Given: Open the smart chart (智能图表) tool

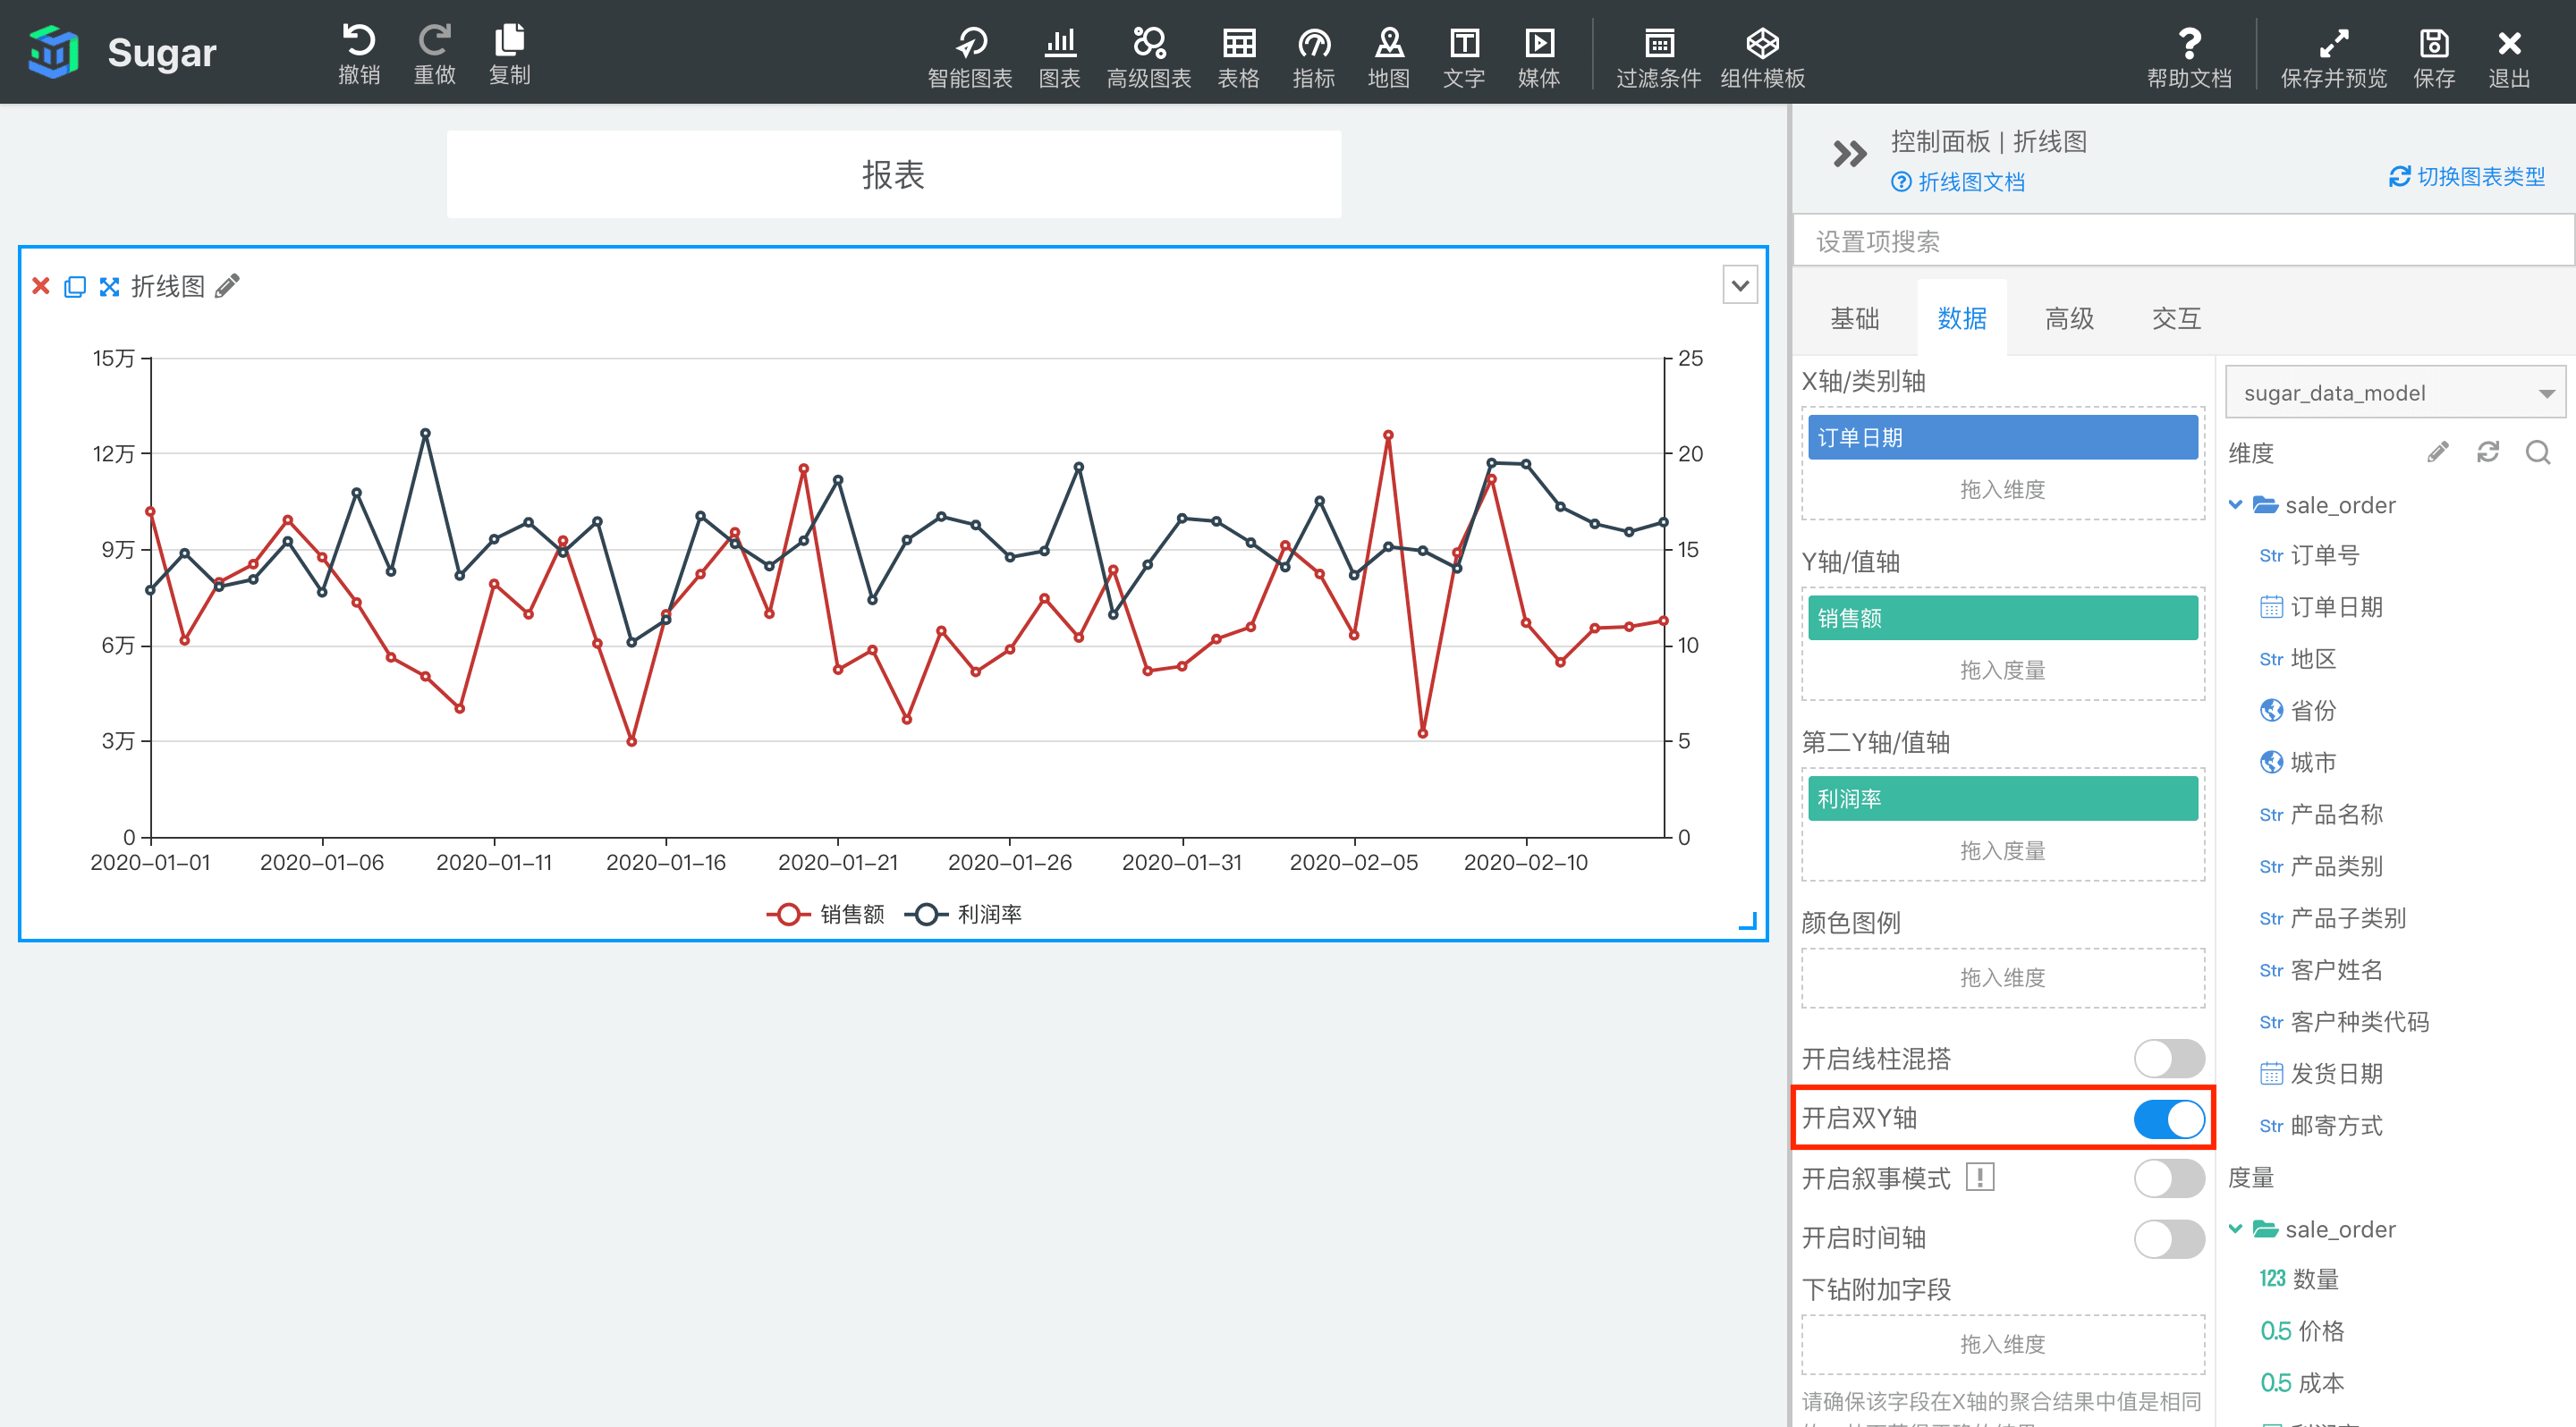Looking at the screenshot, I should [x=969, y=56].
